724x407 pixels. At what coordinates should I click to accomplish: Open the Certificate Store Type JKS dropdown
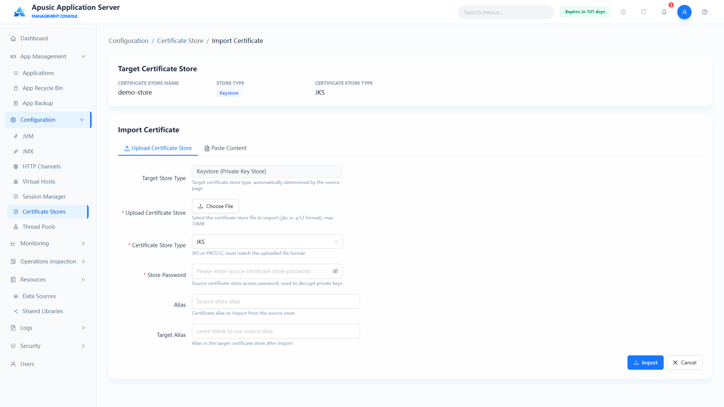[267, 242]
